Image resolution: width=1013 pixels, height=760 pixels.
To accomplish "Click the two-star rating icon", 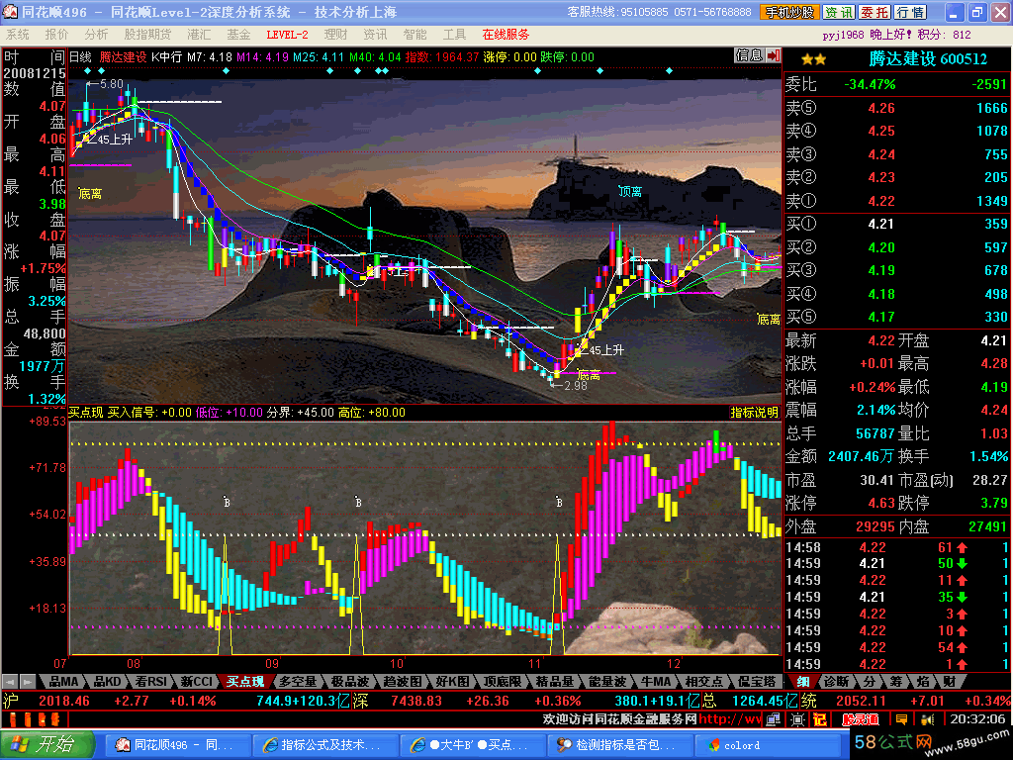I will click(x=813, y=60).
